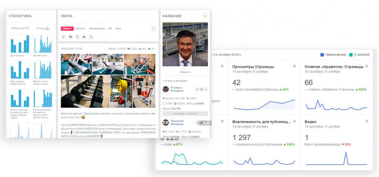Screen dimensions: 379x177
Task: Click the link attachment filter icon
Action: coord(77,37)
